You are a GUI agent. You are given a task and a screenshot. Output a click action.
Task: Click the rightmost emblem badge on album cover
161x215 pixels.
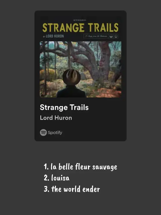[116, 36]
